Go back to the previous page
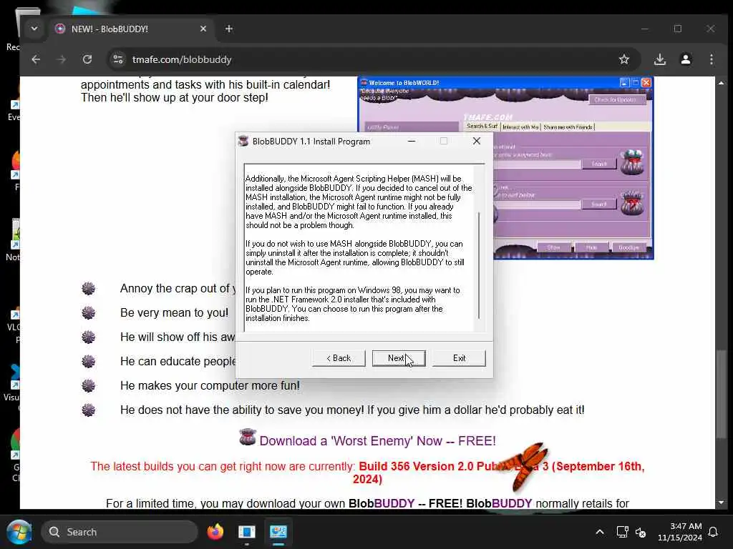Image resolution: width=733 pixels, height=549 pixels. pos(36,59)
